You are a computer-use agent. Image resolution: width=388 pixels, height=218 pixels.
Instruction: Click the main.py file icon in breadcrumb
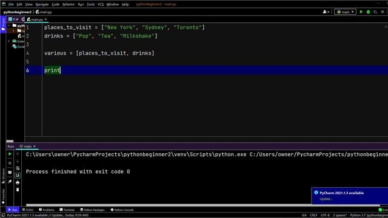pyautogui.click(x=38, y=12)
